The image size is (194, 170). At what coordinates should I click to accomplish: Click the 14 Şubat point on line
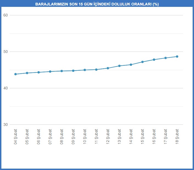click(x=131, y=65)
